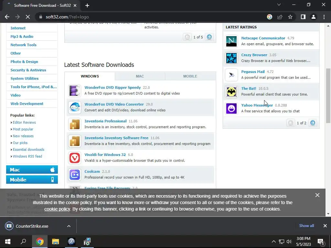Close the cookie consent banner
The height and width of the screenshot is (248, 331).
pyautogui.click(x=317, y=195)
